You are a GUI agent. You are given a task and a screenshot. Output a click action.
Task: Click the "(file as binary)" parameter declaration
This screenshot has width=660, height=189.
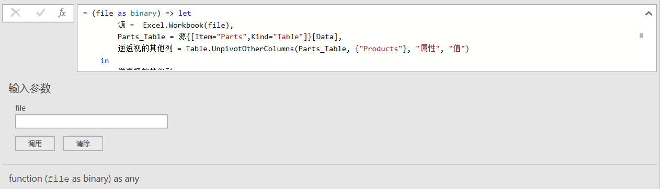[x=126, y=13]
